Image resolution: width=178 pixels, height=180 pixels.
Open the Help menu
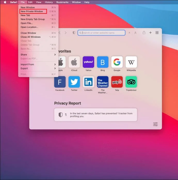pos(87,2)
